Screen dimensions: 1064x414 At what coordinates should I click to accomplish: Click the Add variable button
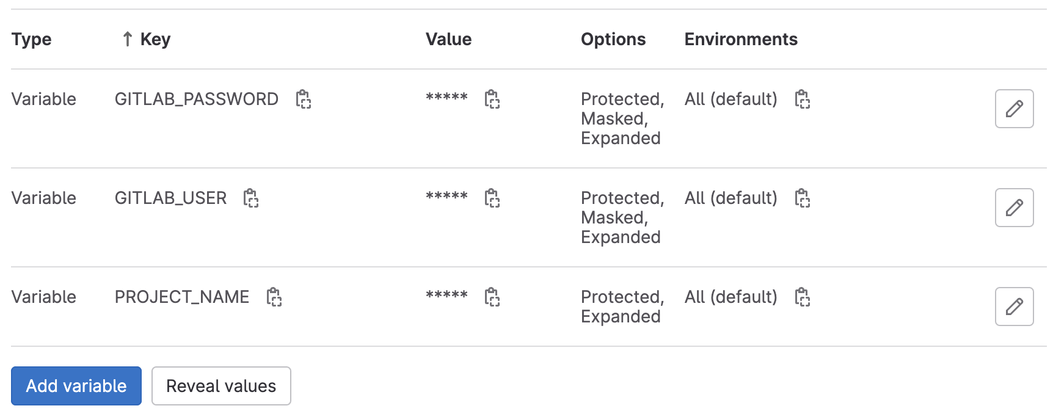tap(76, 386)
